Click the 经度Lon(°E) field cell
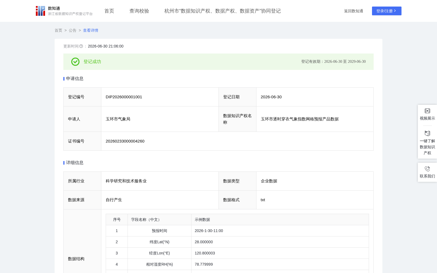The image size is (437, 273). [160, 253]
